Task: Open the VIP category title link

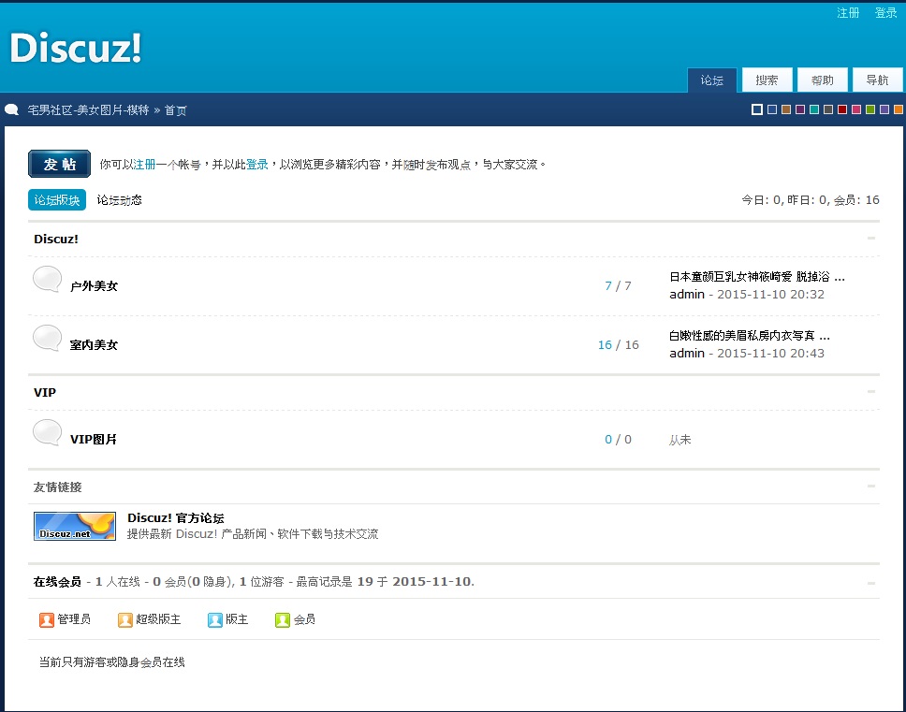Action: (x=45, y=393)
